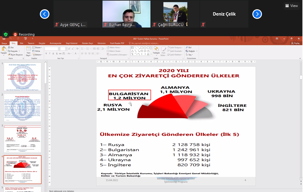Toggle italic (T) text formatting
The width and height of the screenshot is (303, 192).
(x=50, y=54)
